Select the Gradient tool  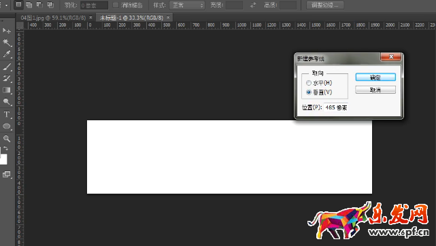coord(7,90)
